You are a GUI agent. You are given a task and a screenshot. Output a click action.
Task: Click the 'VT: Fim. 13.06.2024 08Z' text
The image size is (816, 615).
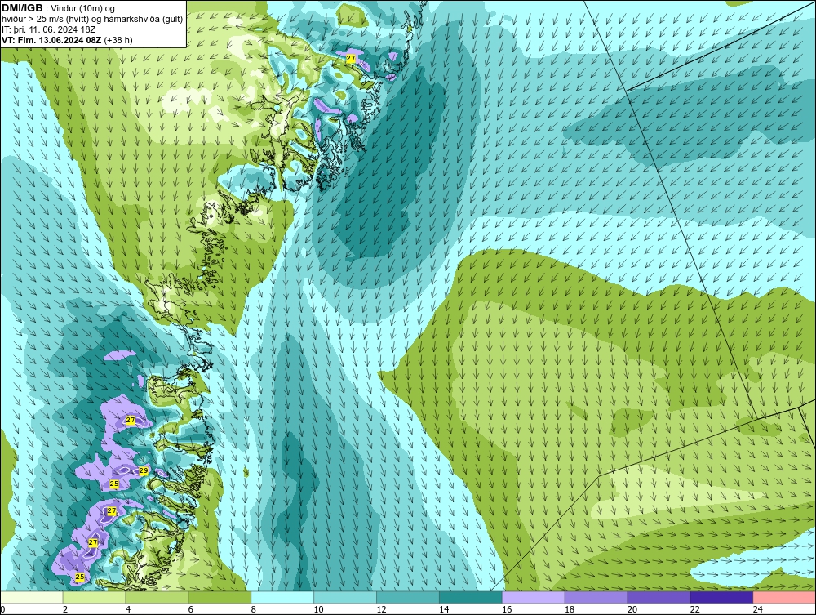[51, 40]
